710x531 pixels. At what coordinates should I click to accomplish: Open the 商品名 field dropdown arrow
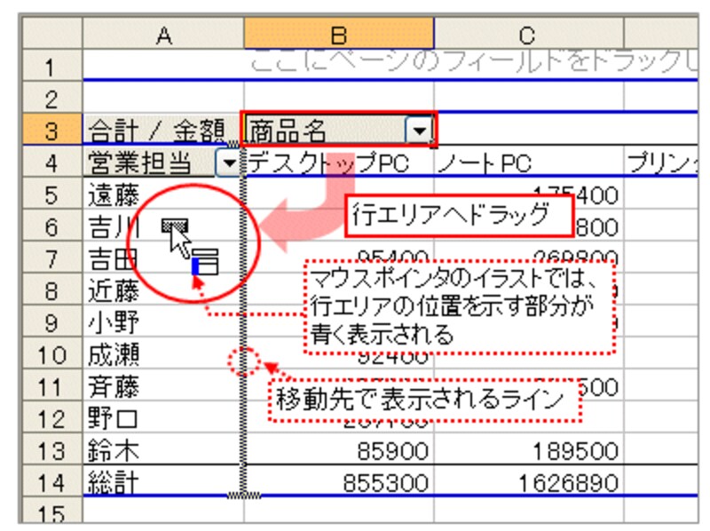[420, 133]
